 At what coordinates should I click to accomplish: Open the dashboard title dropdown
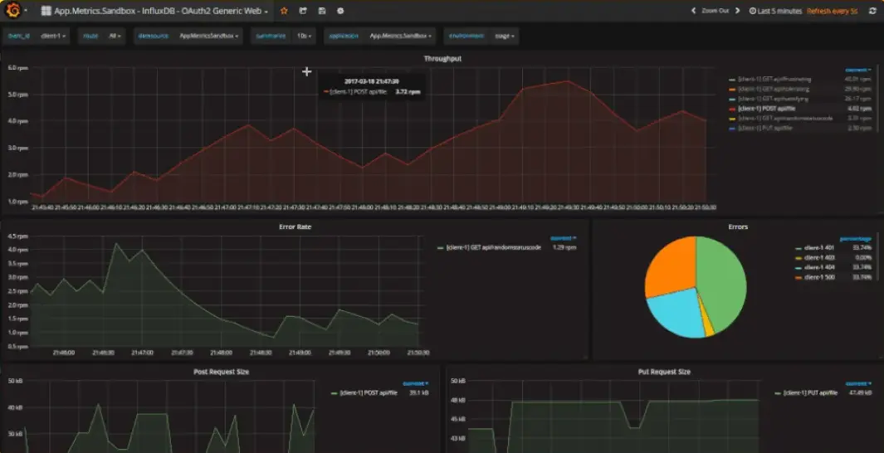[161, 11]
